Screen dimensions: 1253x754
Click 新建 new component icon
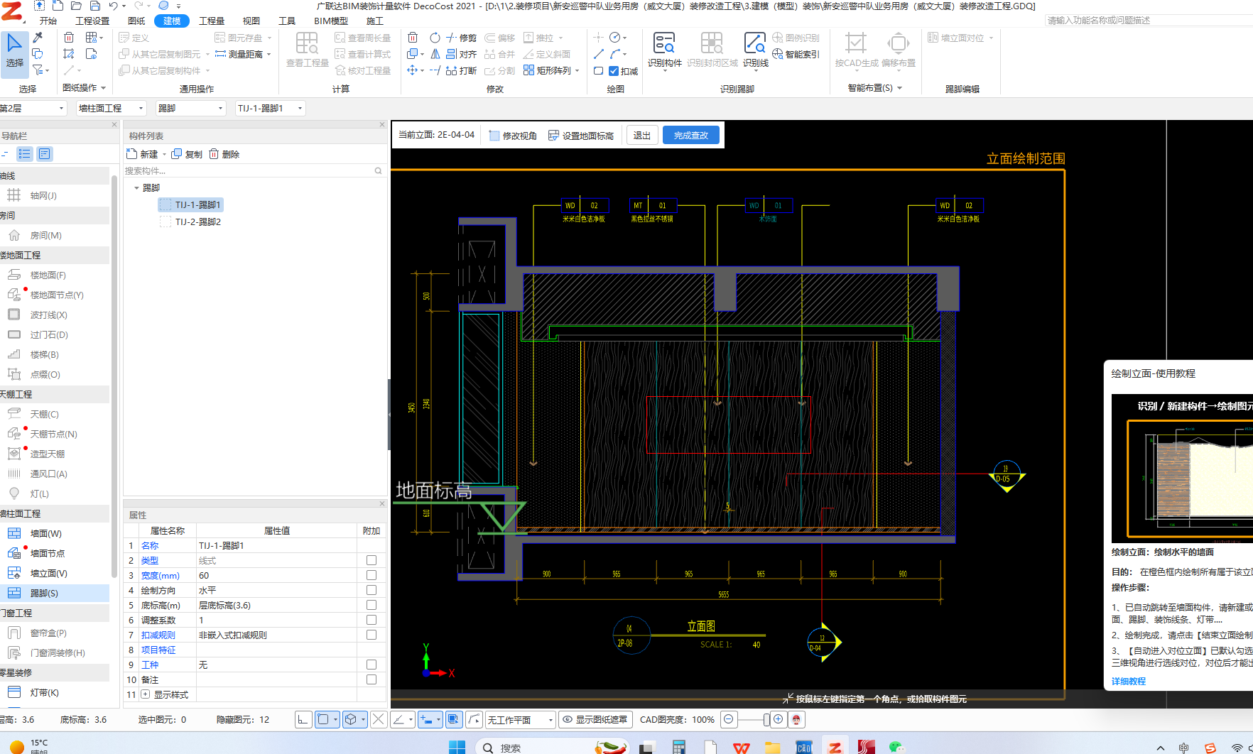142,154
